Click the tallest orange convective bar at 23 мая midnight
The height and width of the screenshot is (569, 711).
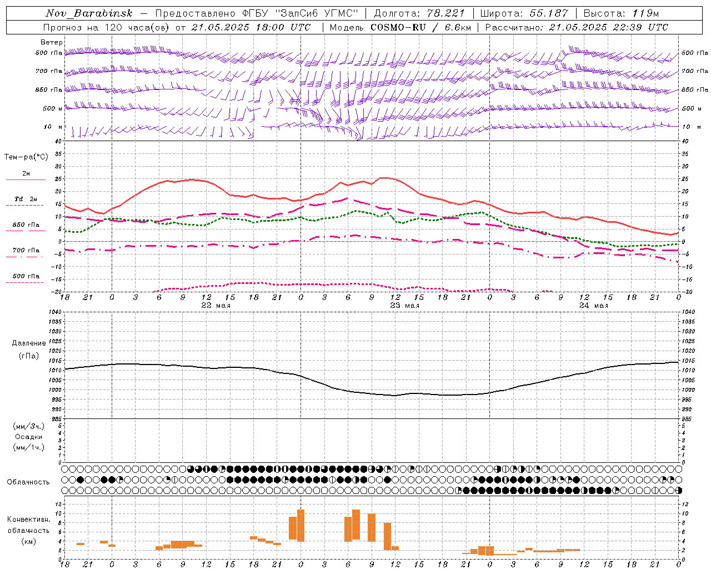click(301, 526)
